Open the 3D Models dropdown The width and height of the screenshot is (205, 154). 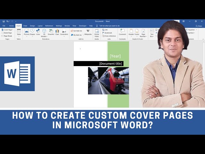44,33
